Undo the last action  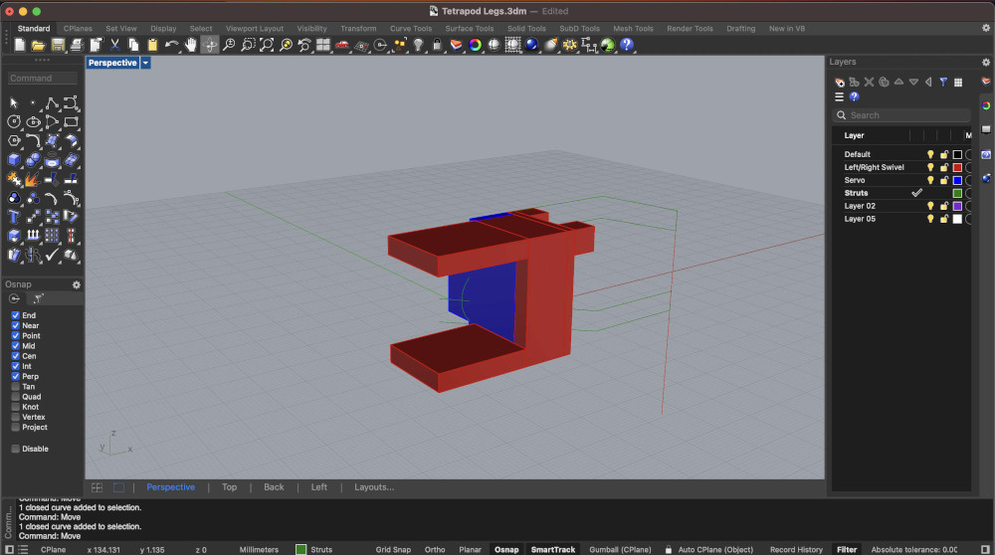pos(171,45)
